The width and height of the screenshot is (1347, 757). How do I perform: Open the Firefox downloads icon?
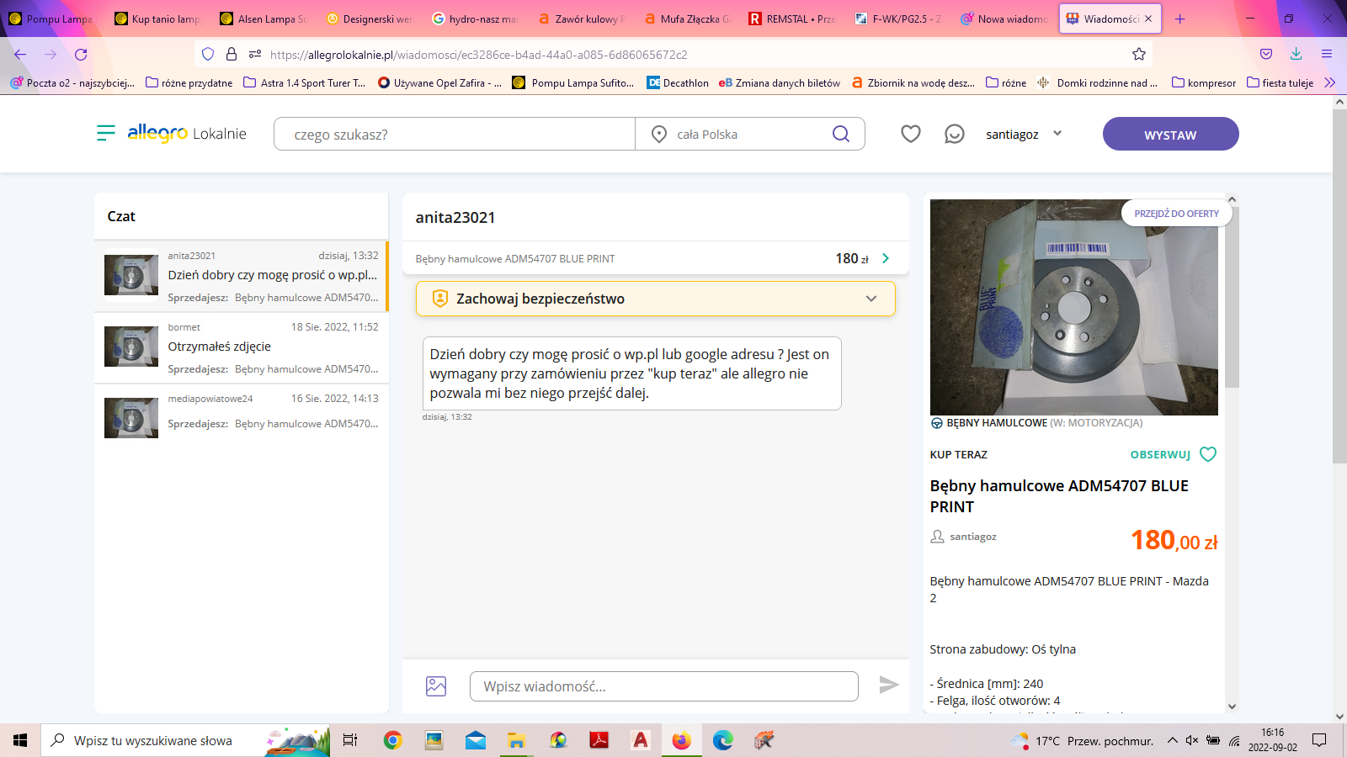[x=1296, y=54]
